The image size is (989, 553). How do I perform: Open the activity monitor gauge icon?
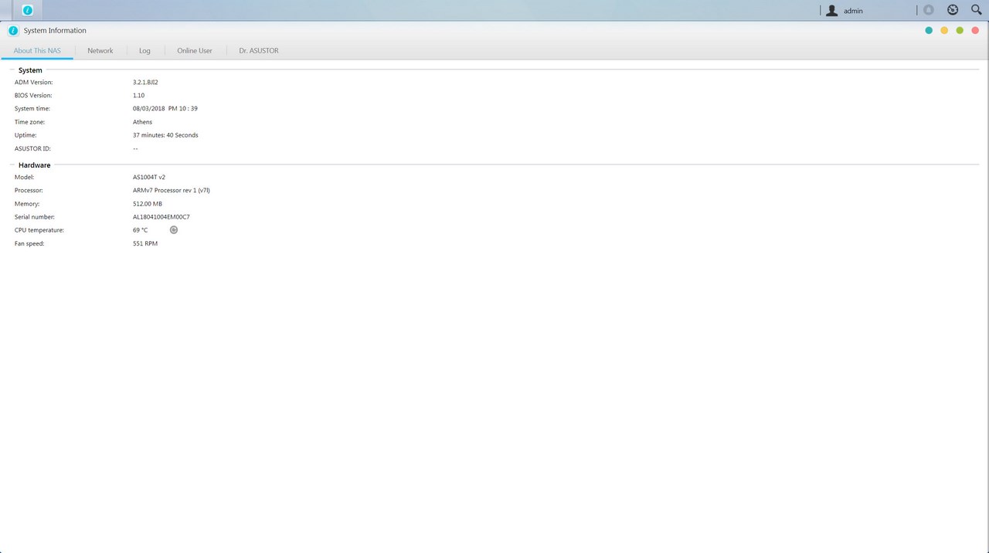[x=953, y=10]
